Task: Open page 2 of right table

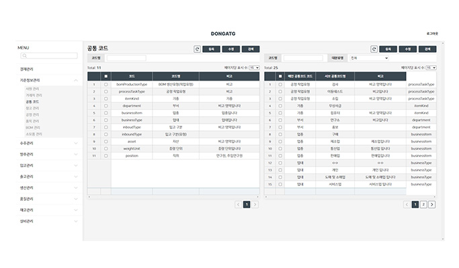Action: (x=423, y=204)
